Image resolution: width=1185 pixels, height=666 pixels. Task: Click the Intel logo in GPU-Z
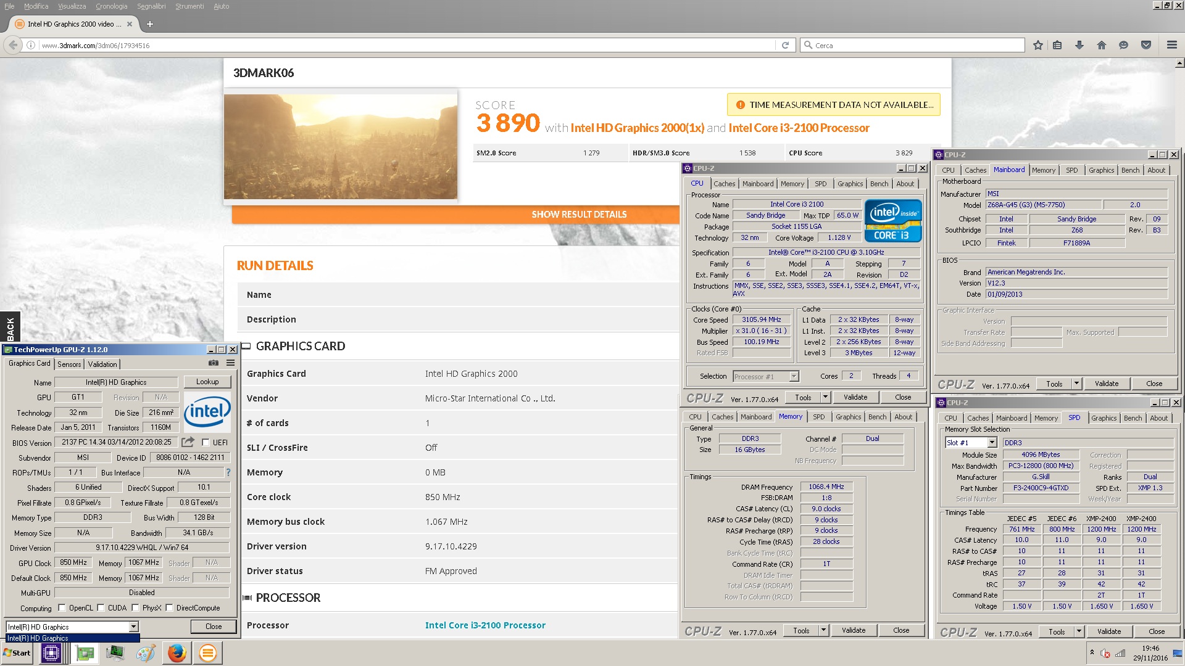click(x=207, y=411)
